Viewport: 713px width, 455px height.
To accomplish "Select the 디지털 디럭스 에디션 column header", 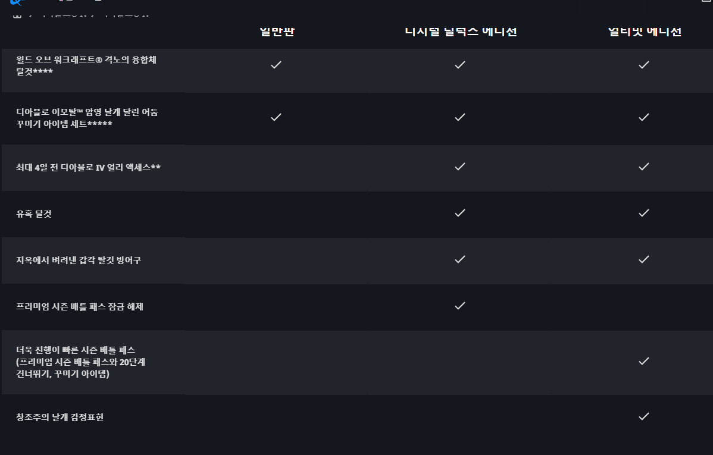I will [x=461, y=32].
